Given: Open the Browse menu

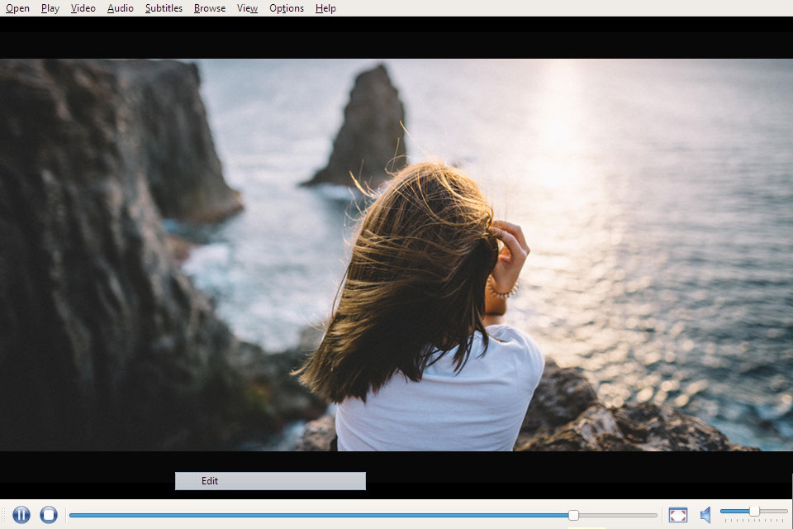Looking at the screenshot, I should click(210, 8).
